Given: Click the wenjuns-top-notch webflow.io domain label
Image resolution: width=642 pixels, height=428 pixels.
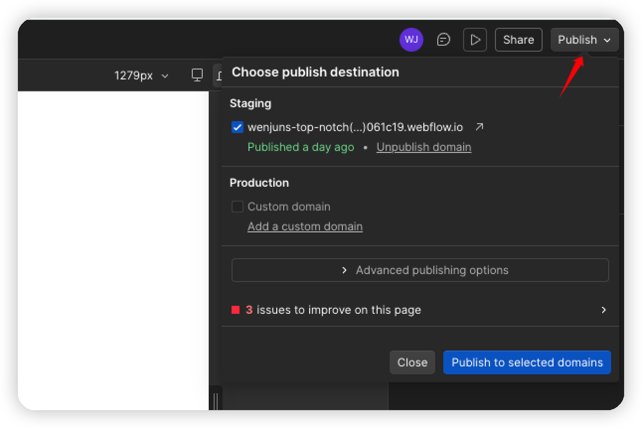Looking at the screenshot, I should click(355, 127).
